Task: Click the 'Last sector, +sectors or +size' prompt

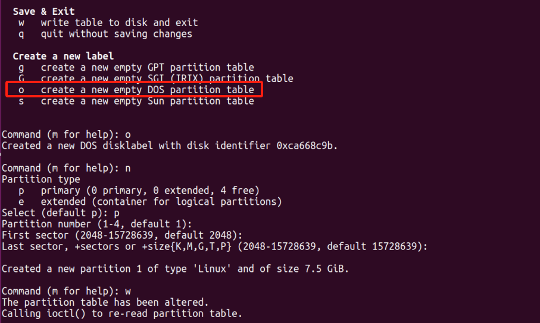Action: pos(214,246)
